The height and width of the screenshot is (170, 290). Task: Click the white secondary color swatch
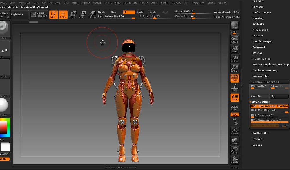[x=5, y=147]
